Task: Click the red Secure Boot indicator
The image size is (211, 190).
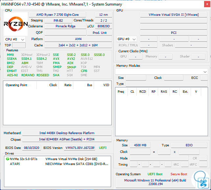Action: [179, 174]
